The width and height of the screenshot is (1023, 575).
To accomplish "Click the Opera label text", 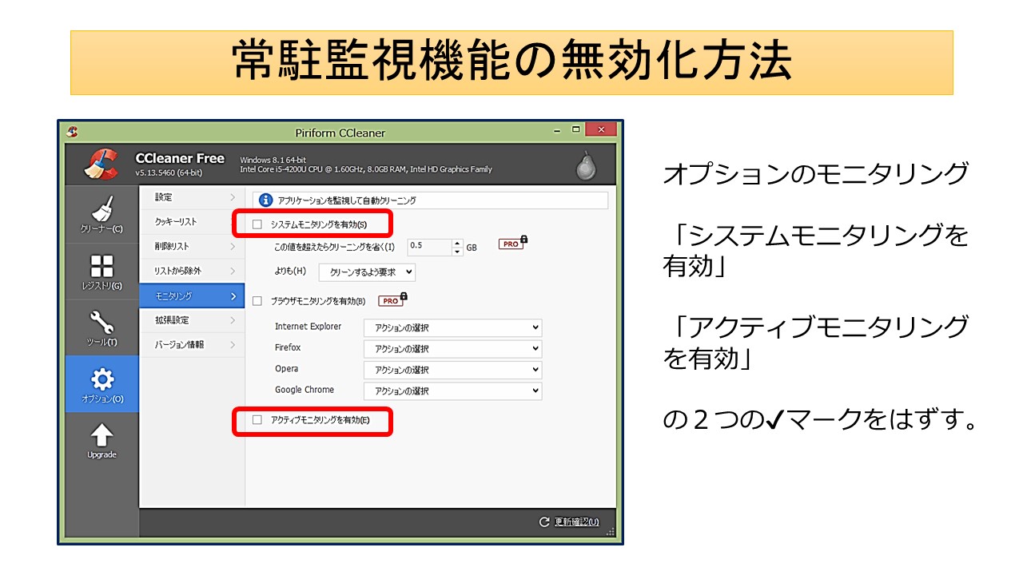I will click(x=286, y=368).
